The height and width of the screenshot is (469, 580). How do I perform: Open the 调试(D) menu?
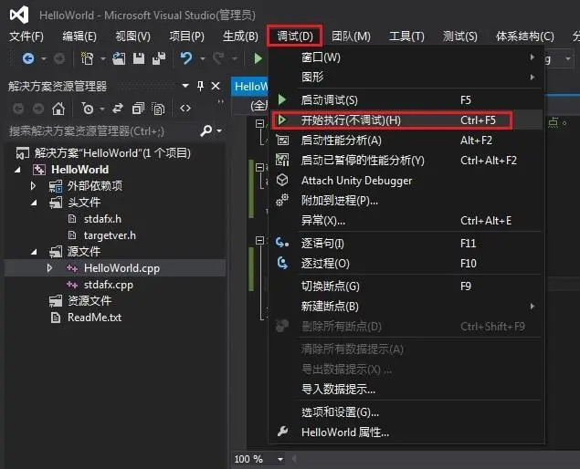pyautogui.click(x=295, y=36)
